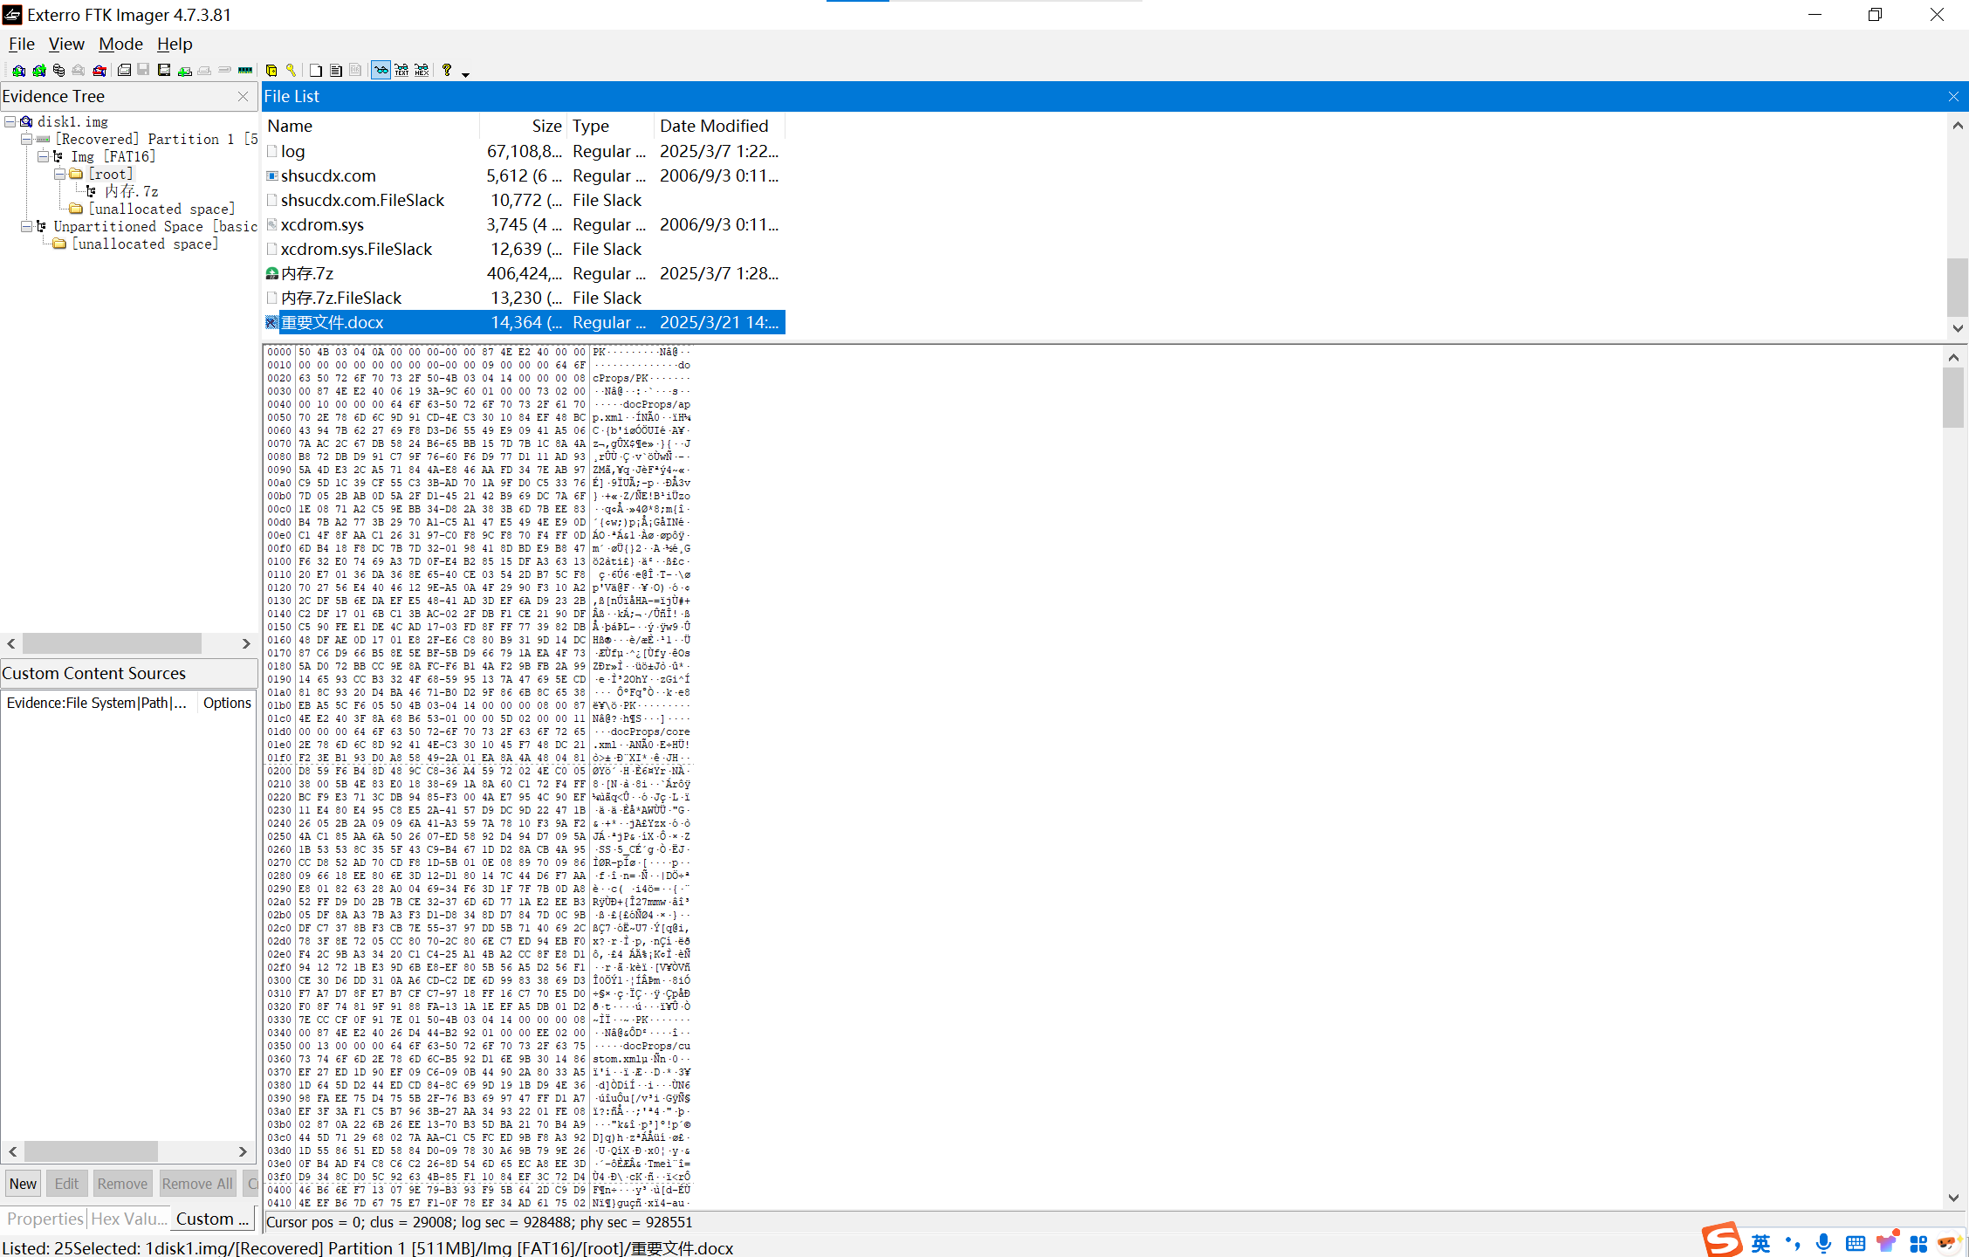Click the Detect EFS Encryption key icon
This screenshot has height=1257, width=1969.
click(x=292, y=71)
